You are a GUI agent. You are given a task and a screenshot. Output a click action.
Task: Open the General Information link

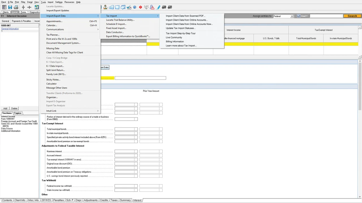click(10, 29)
